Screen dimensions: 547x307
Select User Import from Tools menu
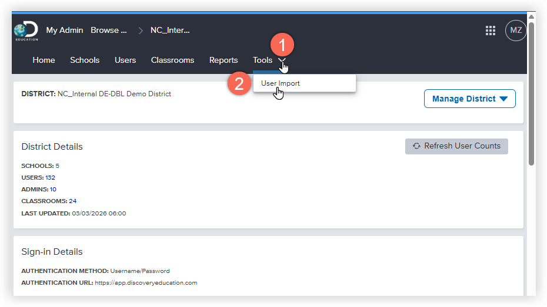(x=305, y=83)
